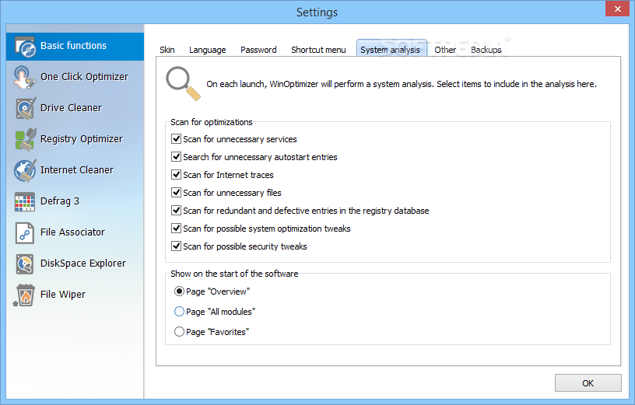Switch to the Other tab
The image size is (635, 405).
[445, 50]
